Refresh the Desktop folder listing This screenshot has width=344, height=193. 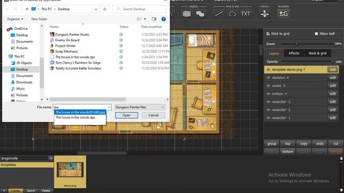coord(105,9)
